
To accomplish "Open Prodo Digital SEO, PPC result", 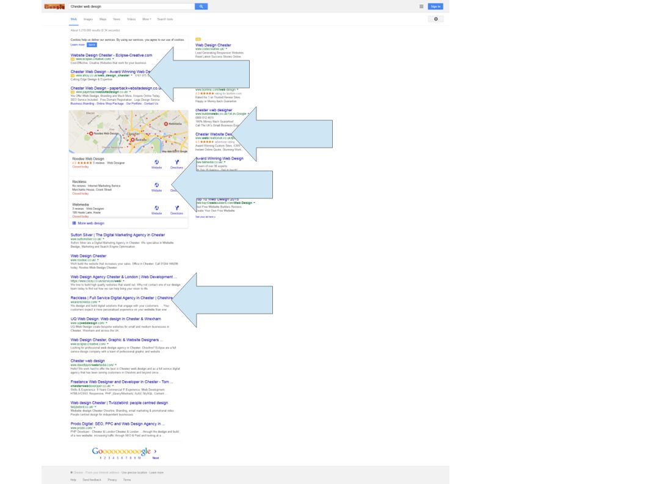I will [117, 424].
